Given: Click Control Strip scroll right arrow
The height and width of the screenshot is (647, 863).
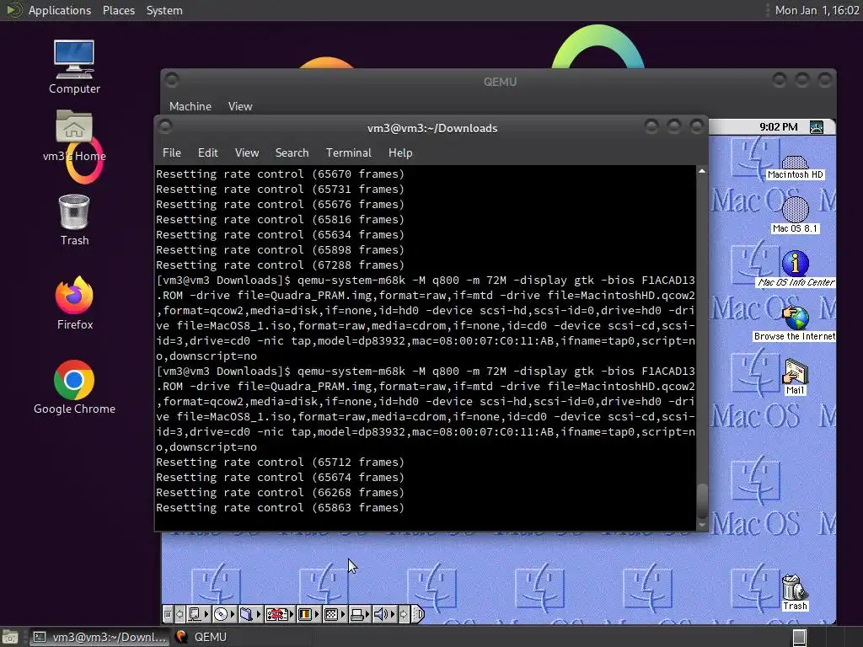Looking at the screenshot, I should [404, 614].
